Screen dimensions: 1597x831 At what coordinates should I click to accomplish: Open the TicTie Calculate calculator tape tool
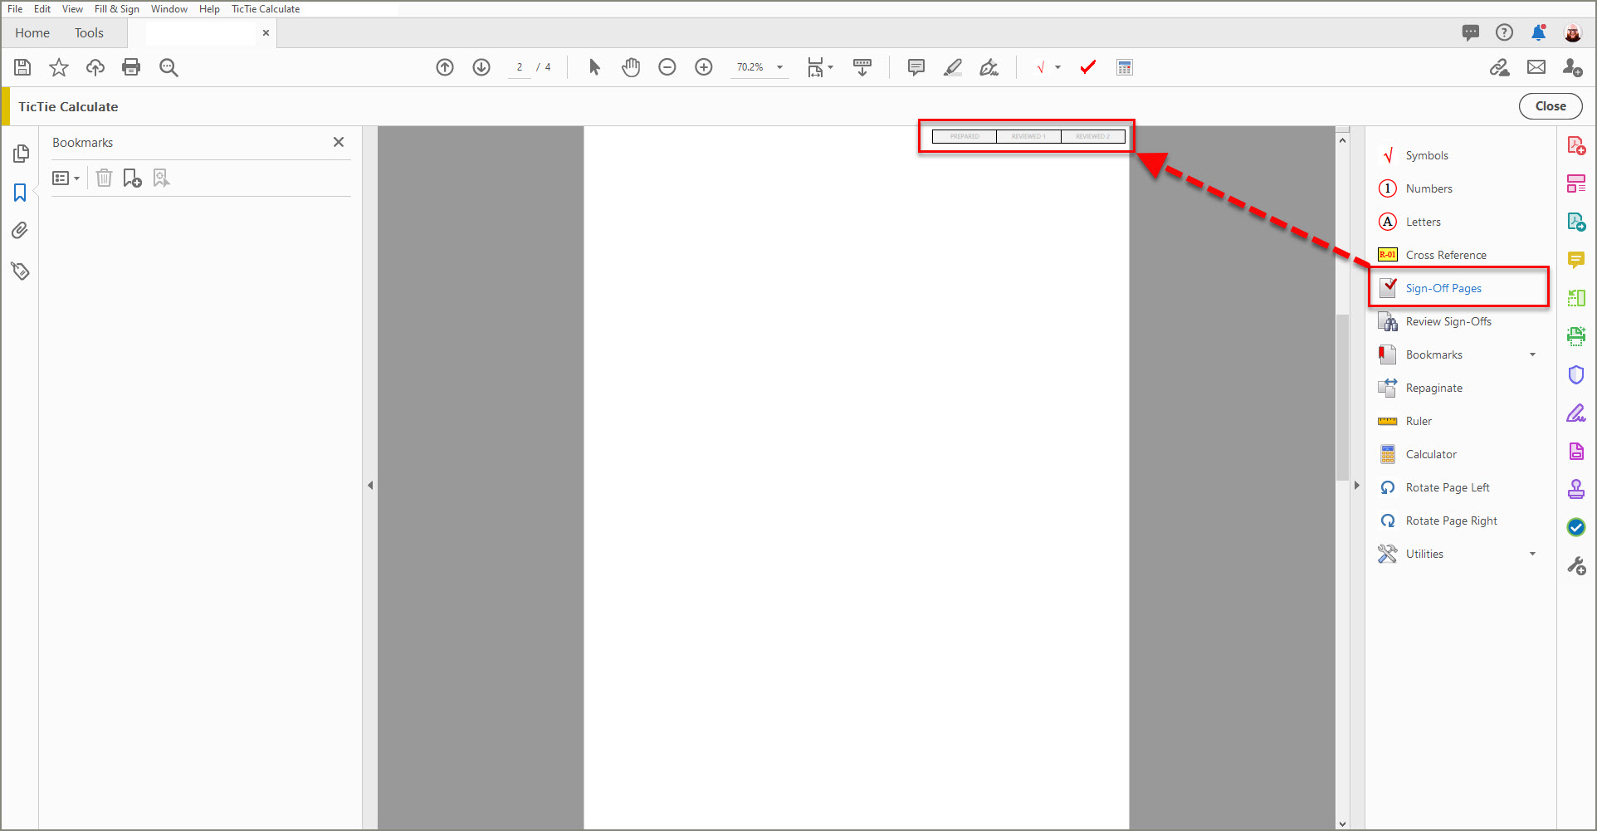coord(1125,66)
